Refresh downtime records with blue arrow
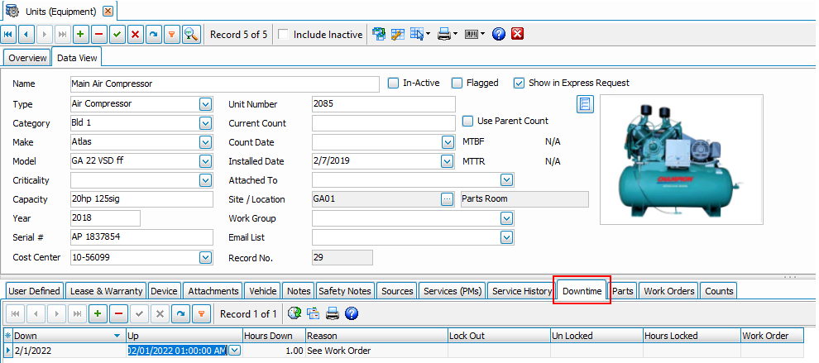This screenshot has width=819, height=363. tap(180, 314)
